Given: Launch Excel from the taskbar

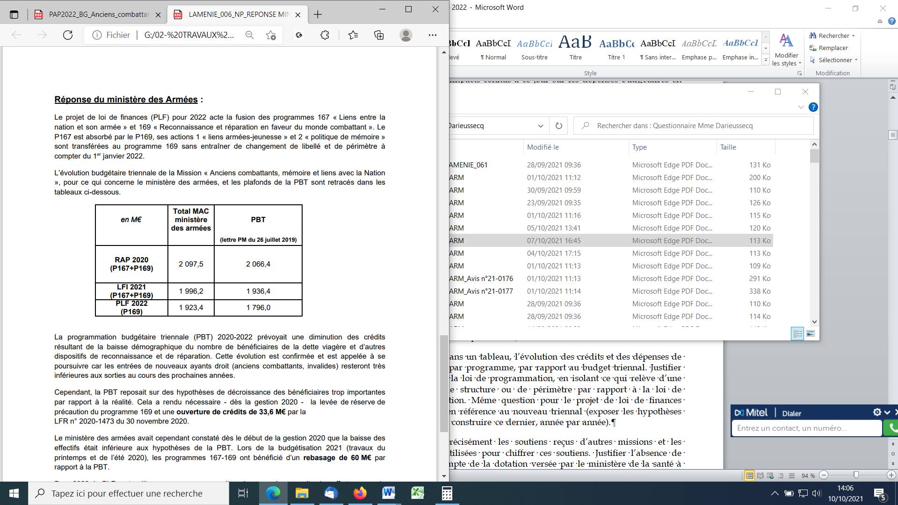Looking at the screenshot, I should [x=417, y=493].
